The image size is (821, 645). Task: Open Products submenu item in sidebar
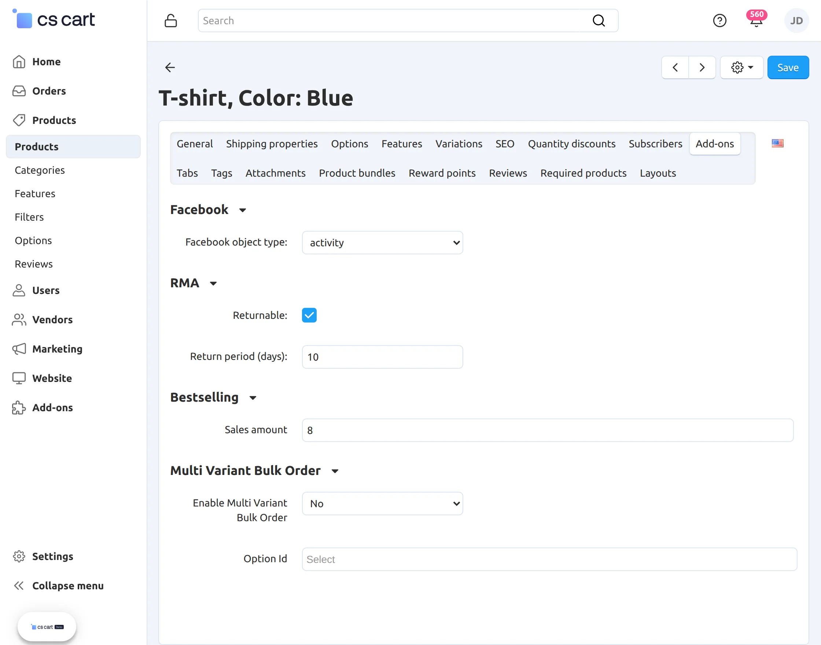[73, 147]
